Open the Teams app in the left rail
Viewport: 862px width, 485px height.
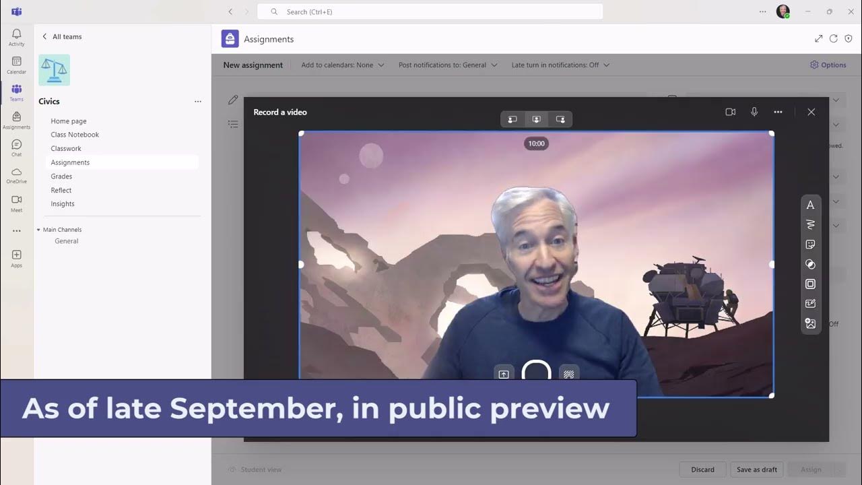[x=16, y=92]
